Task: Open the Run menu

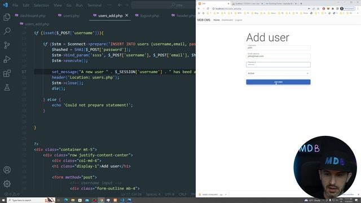Action: tap(79, 5)
